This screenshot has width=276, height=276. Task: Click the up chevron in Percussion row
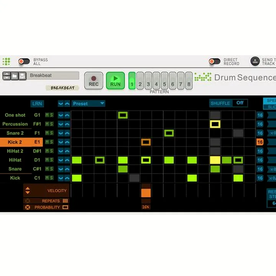tap(67, 124)
